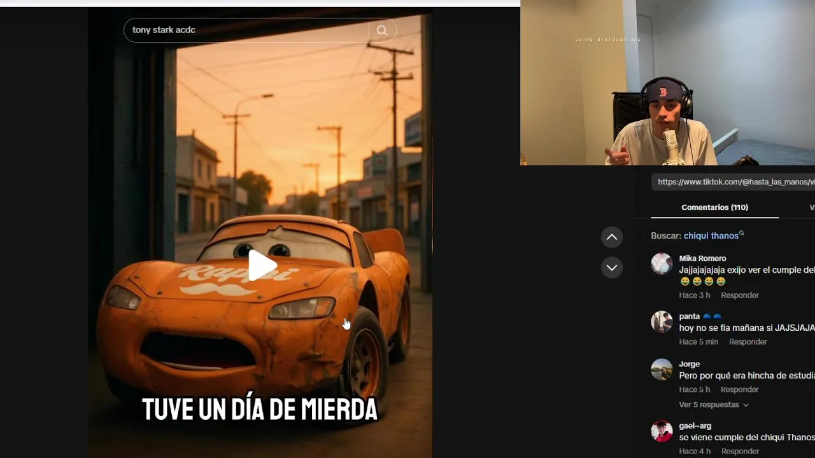815x458 pixels.
Task: Click 'Hace 3 h' timestamp on Mika's comment
Action: pos(695,295)
